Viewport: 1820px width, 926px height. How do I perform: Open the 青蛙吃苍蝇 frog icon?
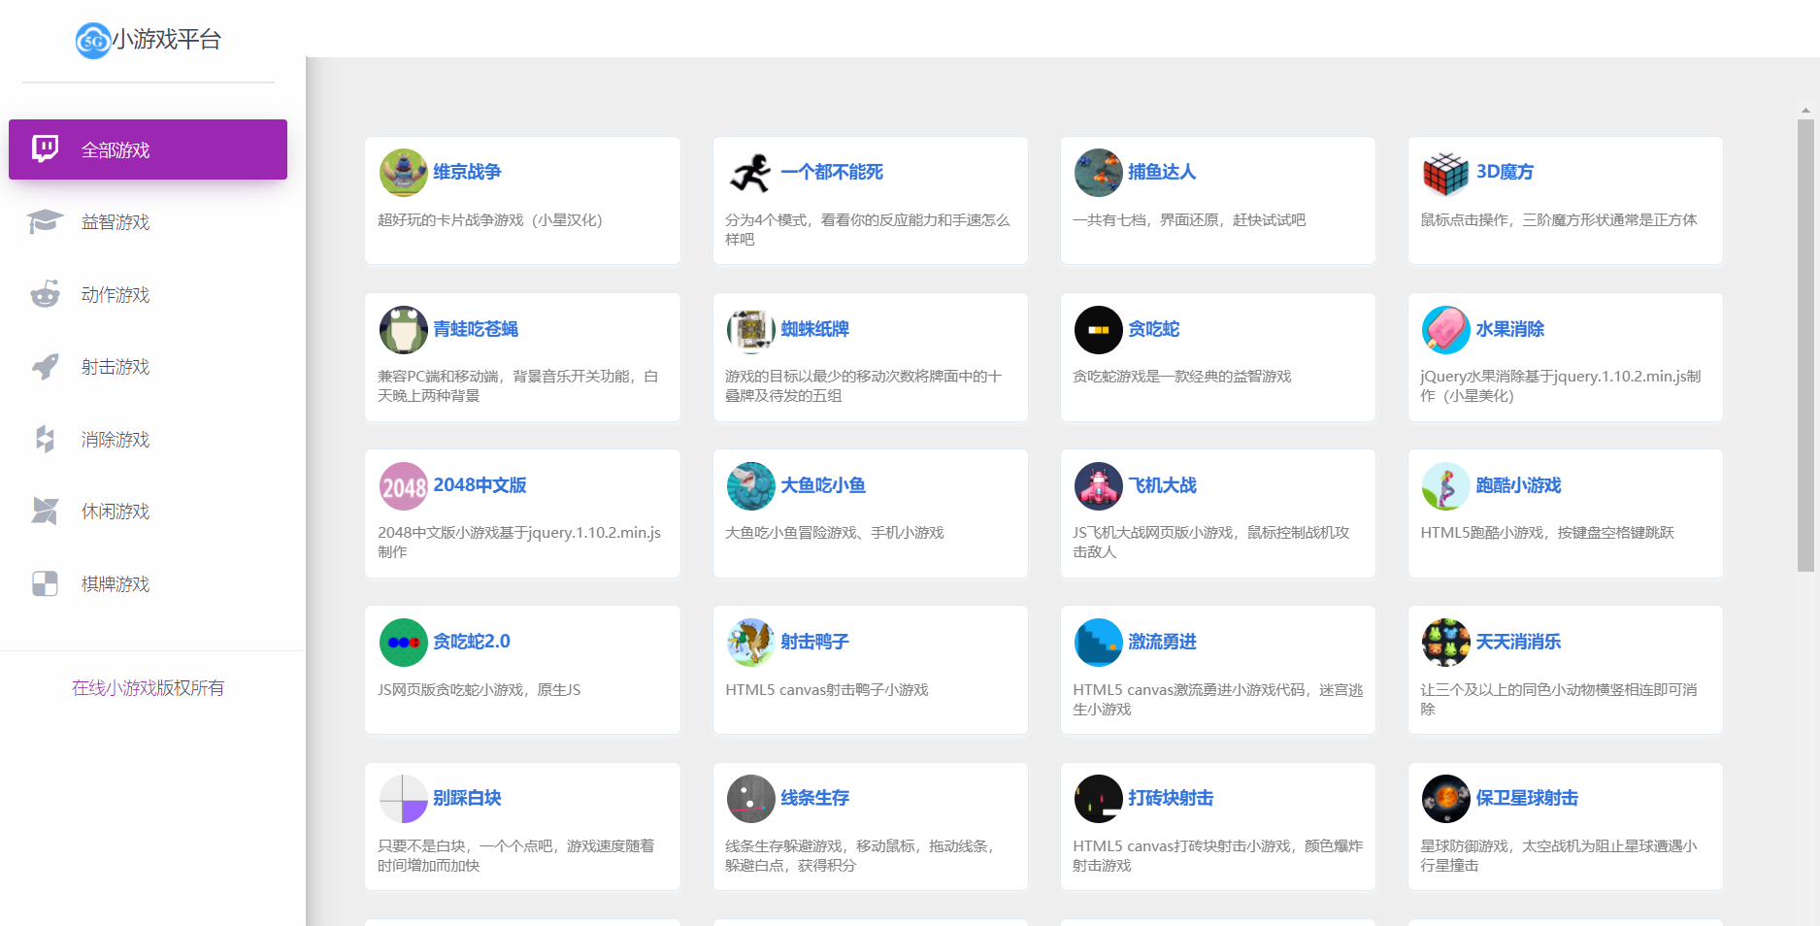pyautogui.click(x=403, y=330)
